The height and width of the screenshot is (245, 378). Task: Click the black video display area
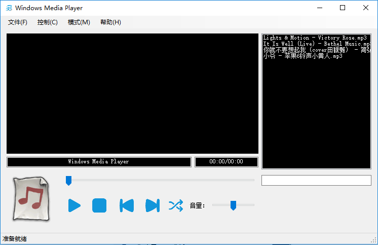click(132, 93)
